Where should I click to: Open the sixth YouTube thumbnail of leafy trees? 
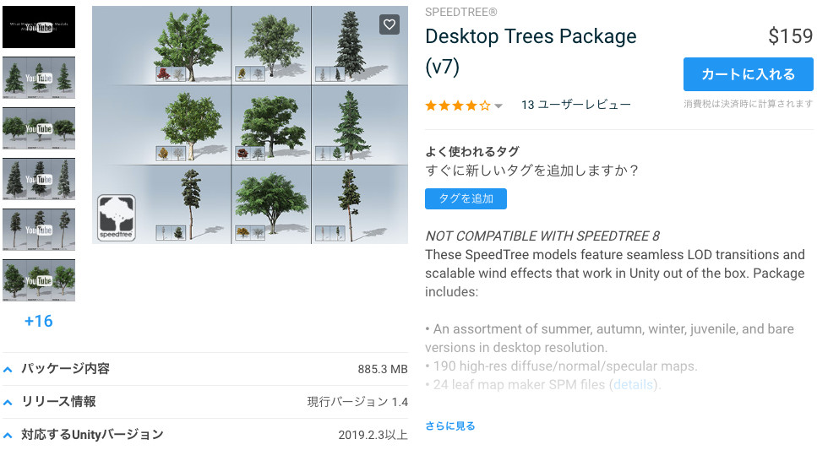point(39,280)
